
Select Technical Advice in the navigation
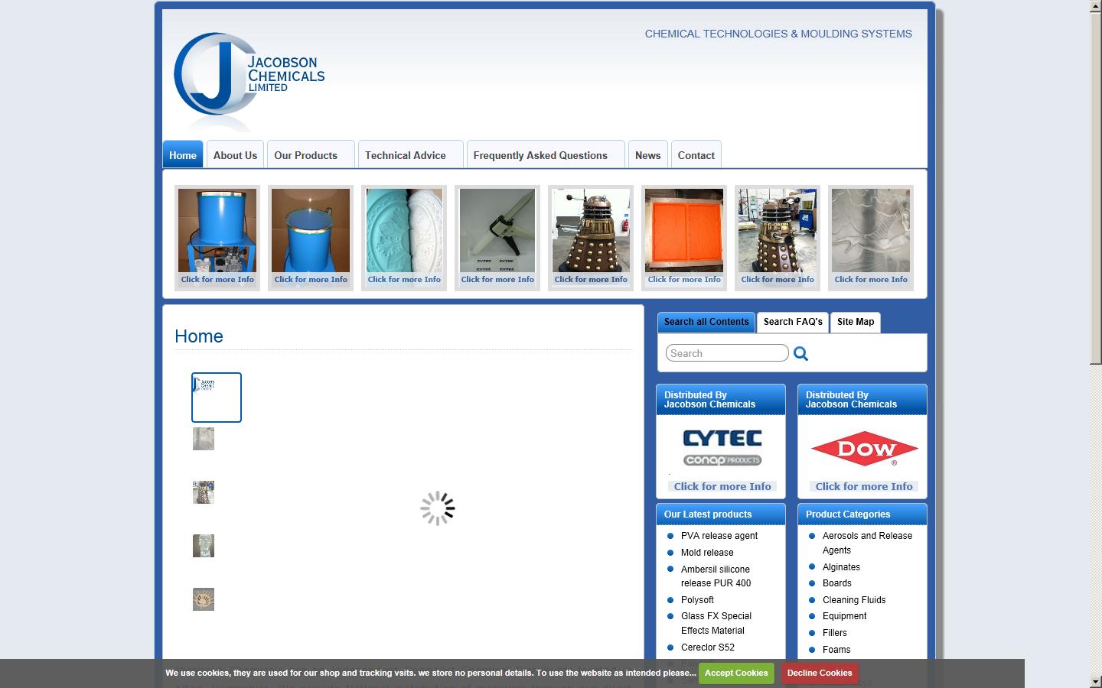(405, 155)
